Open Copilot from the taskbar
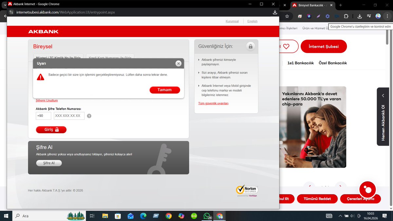Screen dimensions: 393x221 (181, 216)
